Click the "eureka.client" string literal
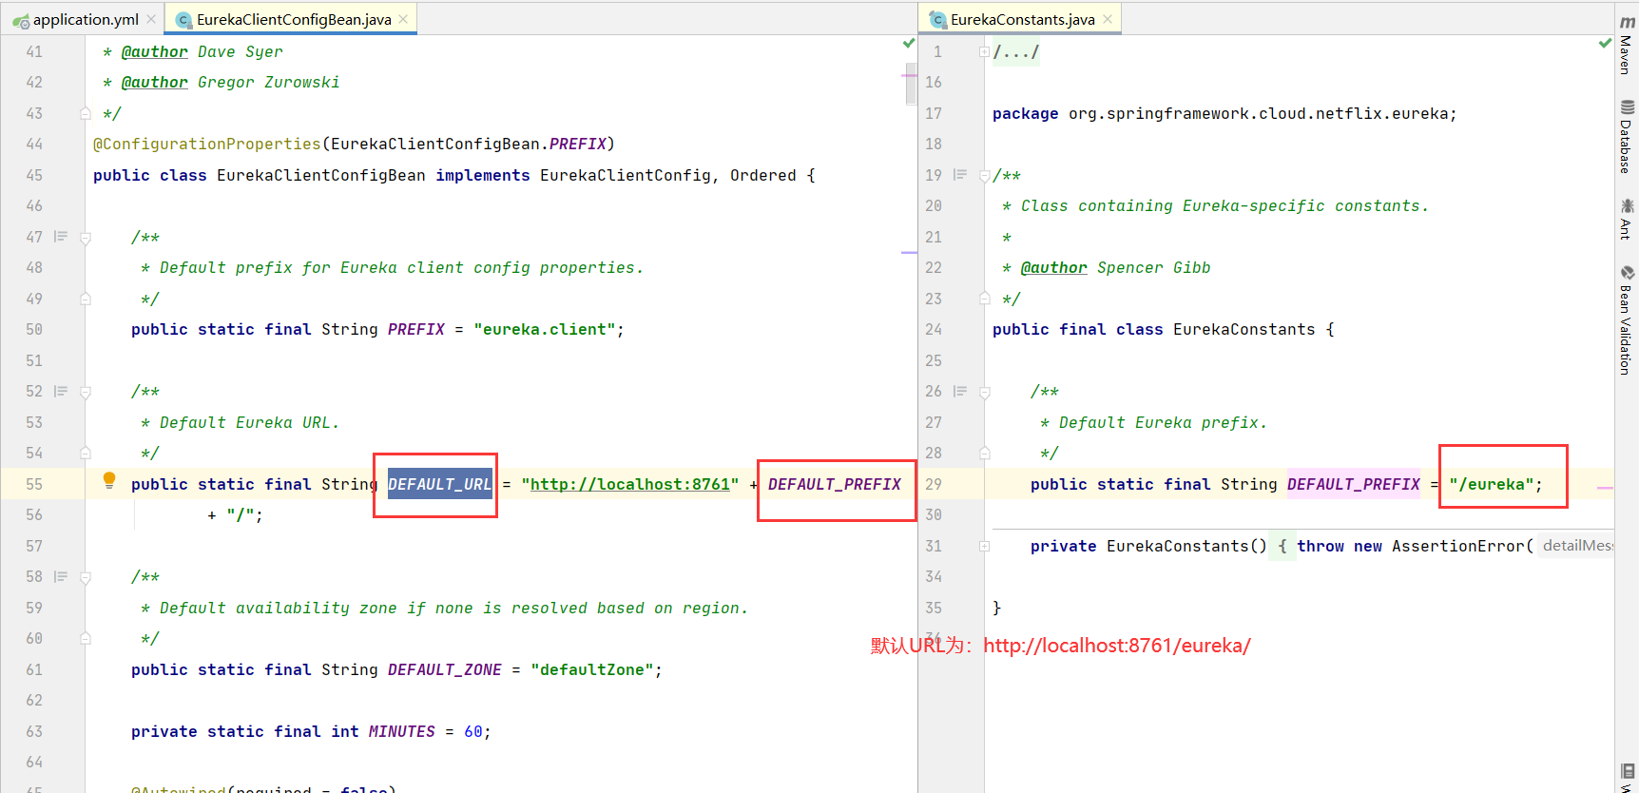 pyautogui.click(x=545, y=329)
